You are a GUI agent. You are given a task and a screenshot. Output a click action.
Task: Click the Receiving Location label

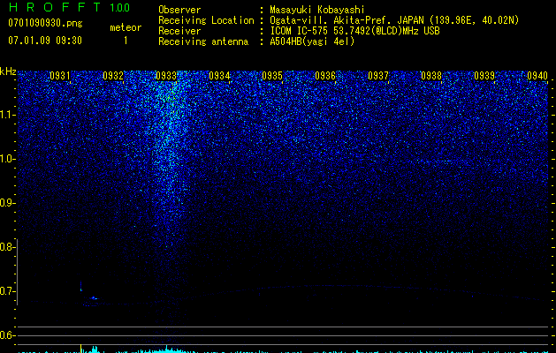[x=206, y=20]
